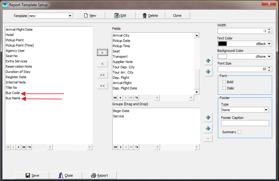Screen dimensions: 279x181
Task: Click the Close door icon button
Action: [66, 175]
